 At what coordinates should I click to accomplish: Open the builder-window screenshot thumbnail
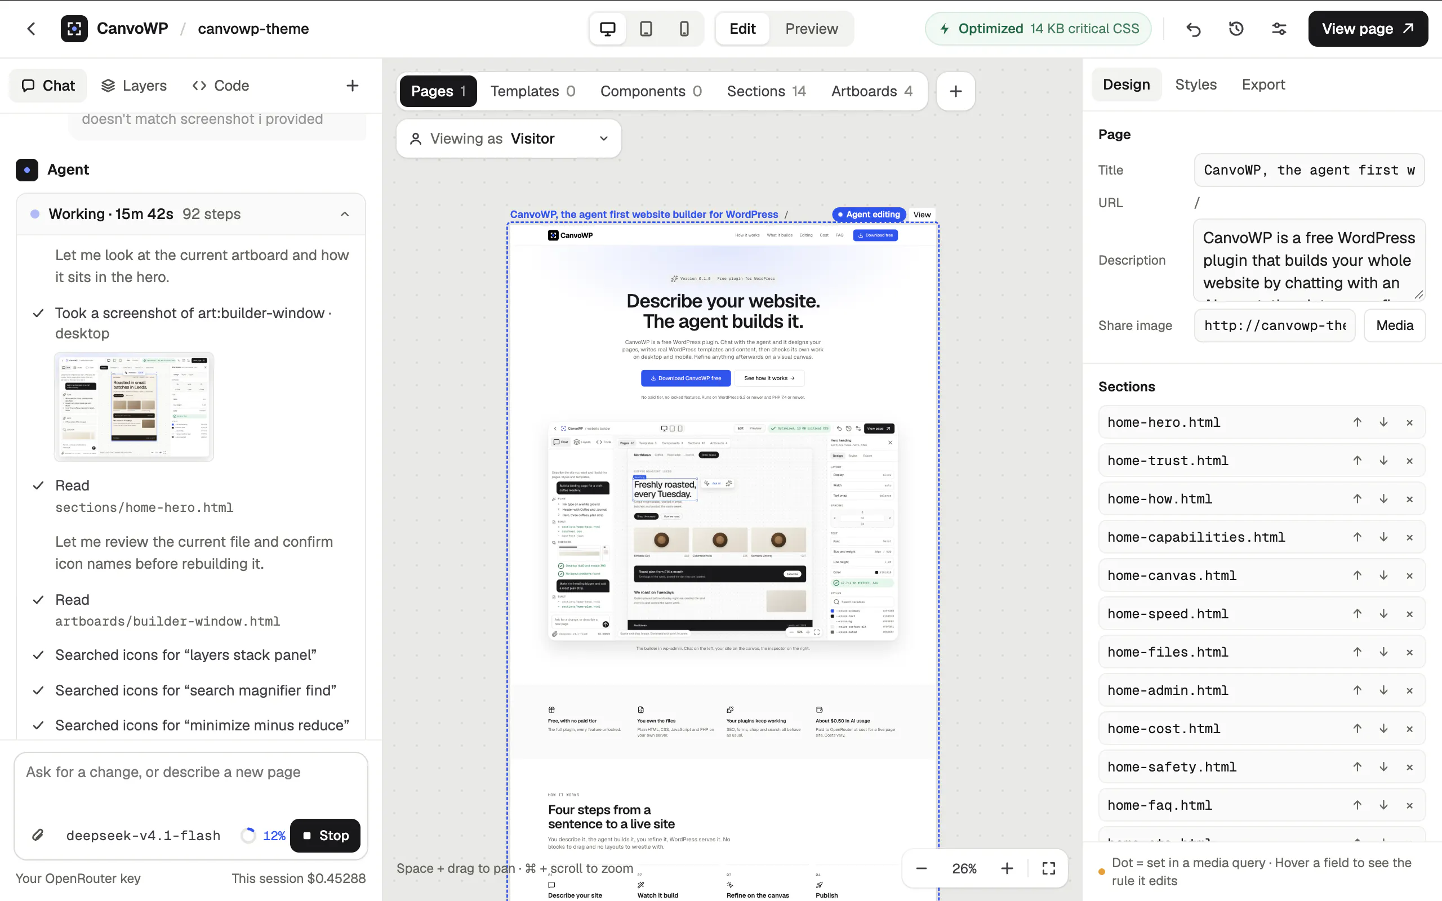coord(134,407)
